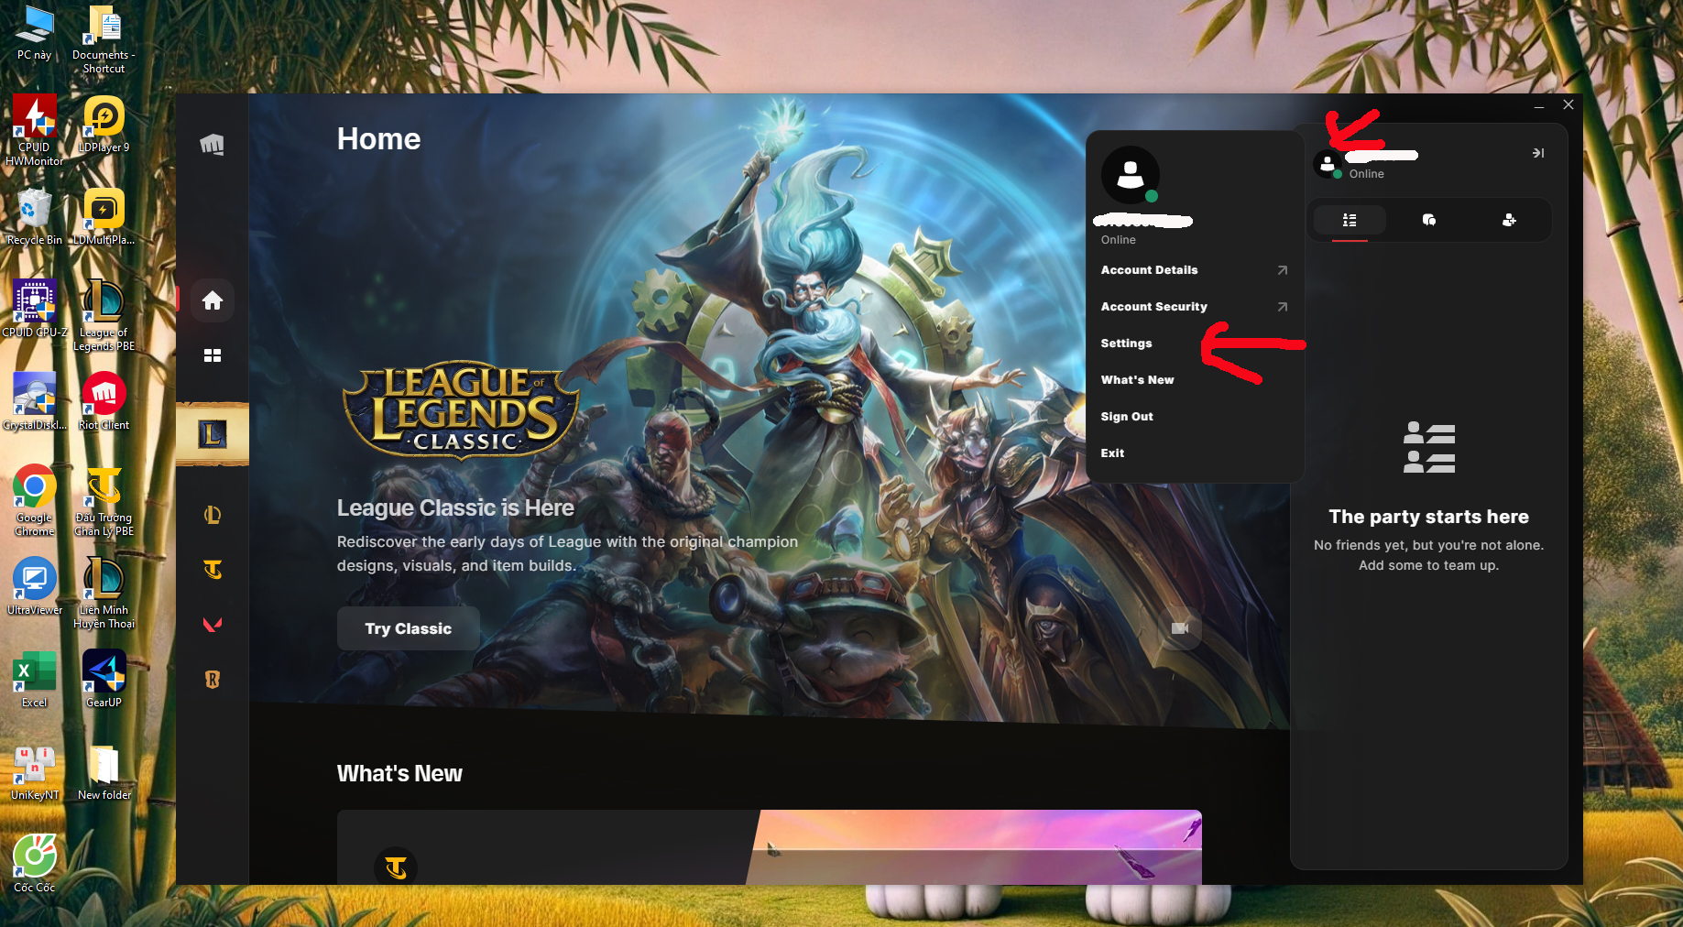Open Account Security menu entry

point(1194,307)
